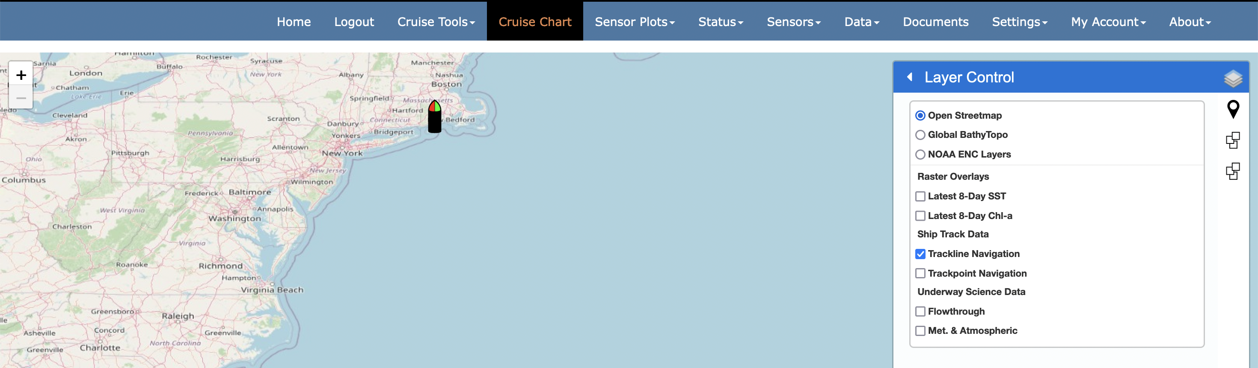The image size is (1258, 368).
Task: Click the last overlapping squares sidebar icon
Action: pos(1233,172)
